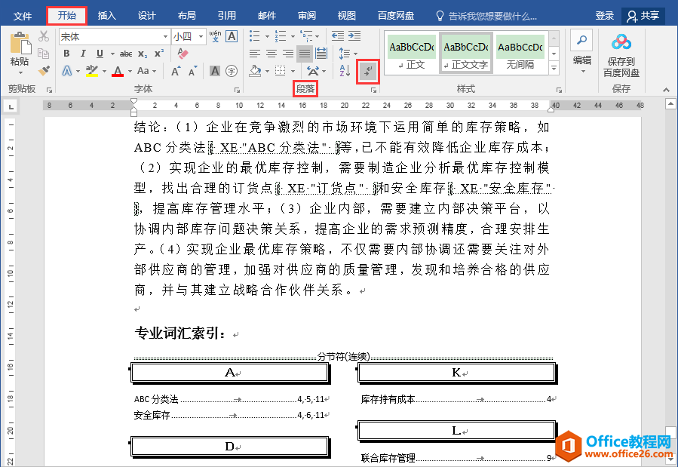Insert an enclosed character (字)
The height and width of the screenshot is (467, 678).
pyautogui.click(x=232, y=71)
